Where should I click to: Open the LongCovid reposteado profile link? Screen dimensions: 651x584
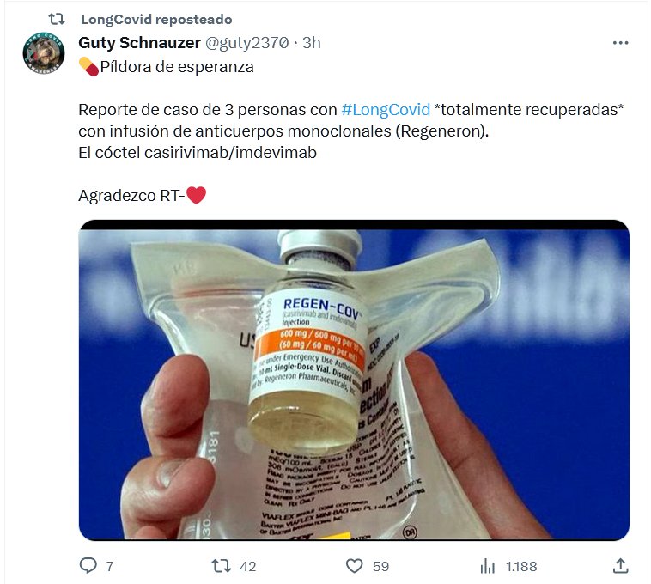tap(156, 19)
